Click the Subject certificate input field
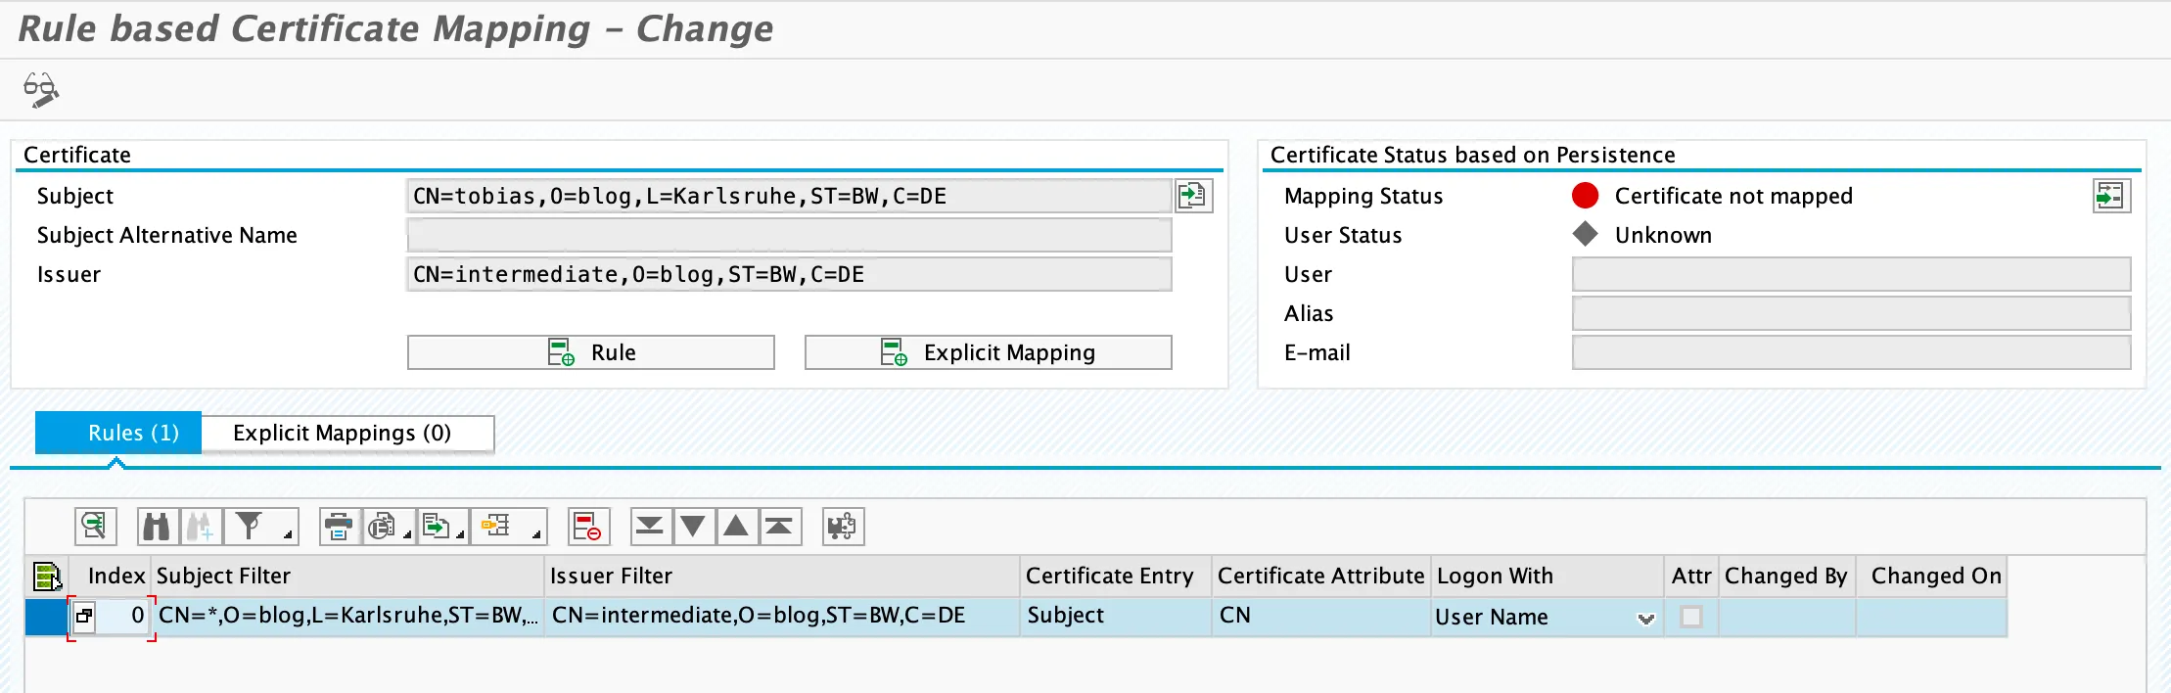Viewport: 2171px width, 693px height. (x=788, y=196)
